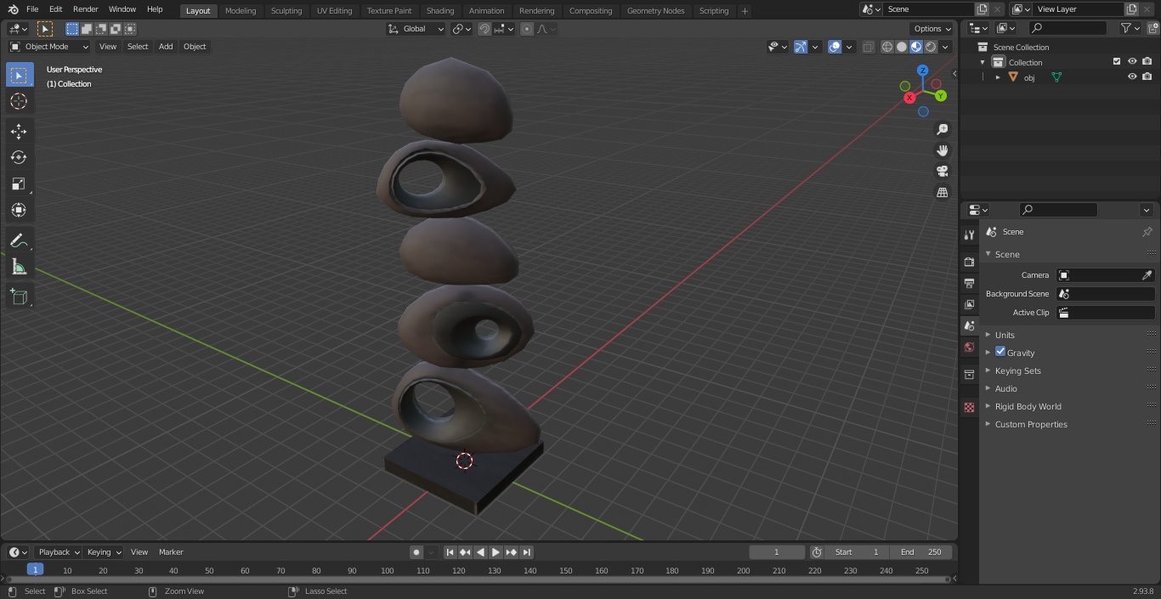Open the shading options dropdown arrow
The width and height of the screenshot is (1161, 599).
945,47
